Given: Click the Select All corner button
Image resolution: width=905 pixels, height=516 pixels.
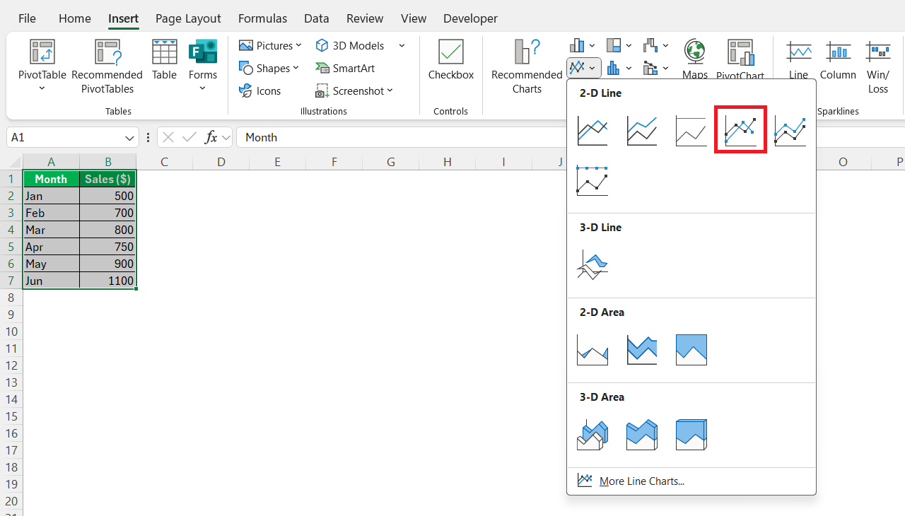Looking at the screenshot, I should tap(11, 162).
